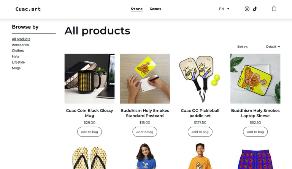Screen dimensions: 292x169
Task: Open the Sort by Default dropdown
Action: (x=273, y=47)
